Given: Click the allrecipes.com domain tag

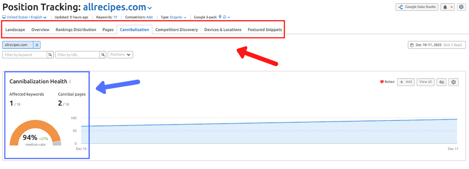Looking at the screenshot, I should 18,45.
